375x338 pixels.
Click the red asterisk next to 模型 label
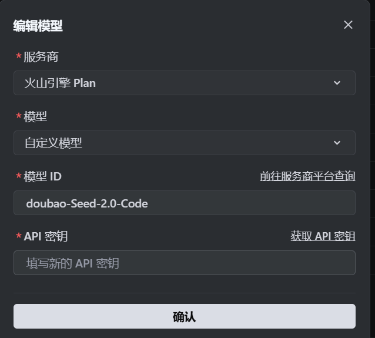(19, 117)
